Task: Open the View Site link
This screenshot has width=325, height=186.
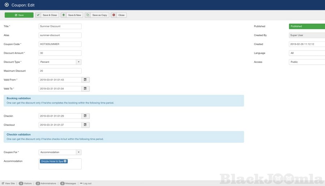Action: (8, 183)
